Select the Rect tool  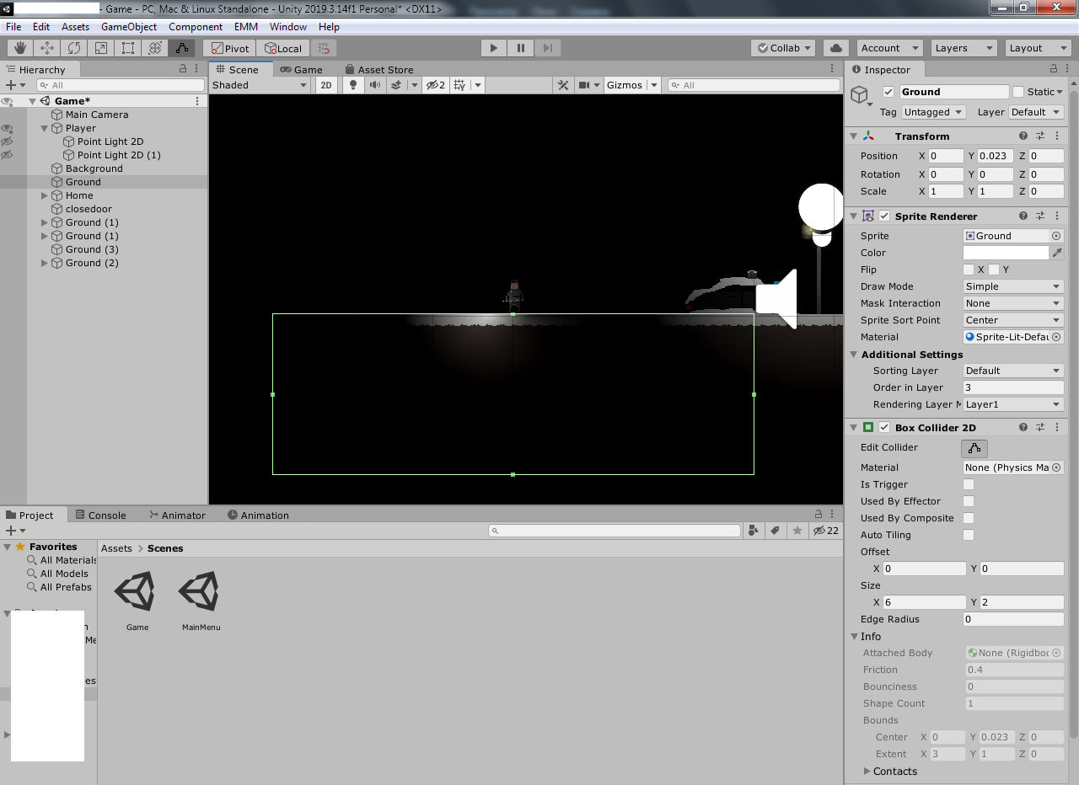[x=128, y=48]
